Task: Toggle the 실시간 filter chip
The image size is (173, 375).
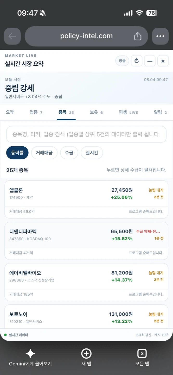Action: point(92,153)
